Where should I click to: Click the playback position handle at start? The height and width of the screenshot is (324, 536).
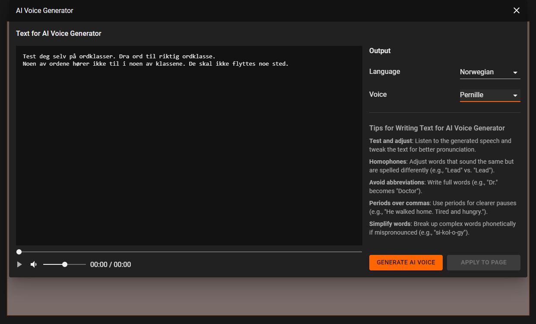(x=19, y=251)
